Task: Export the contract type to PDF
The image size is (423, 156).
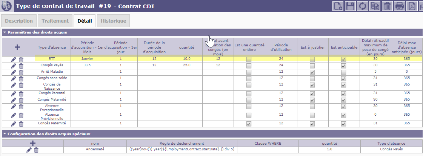Action: [x=412, y=6]
